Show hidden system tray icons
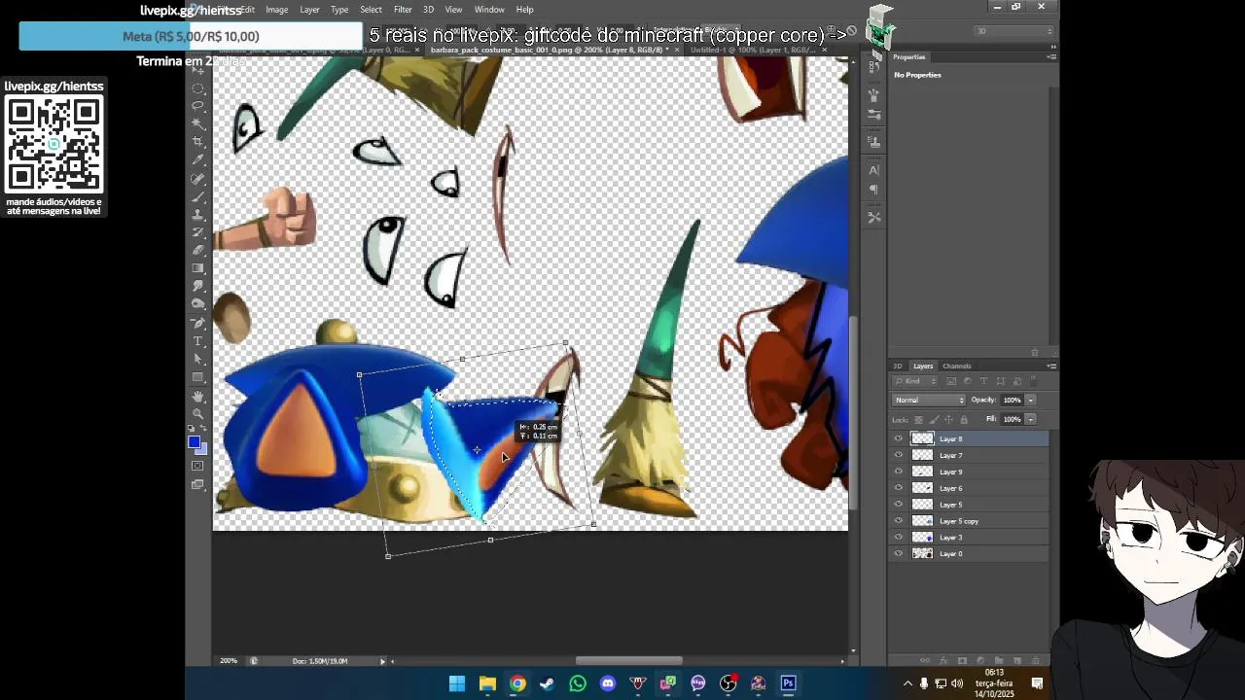This screenshot has width=1245, height=700. click(908, 683)
